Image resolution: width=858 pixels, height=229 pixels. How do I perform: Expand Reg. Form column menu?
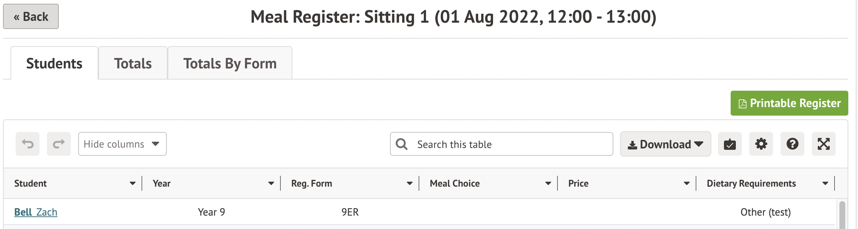[410, 183]
